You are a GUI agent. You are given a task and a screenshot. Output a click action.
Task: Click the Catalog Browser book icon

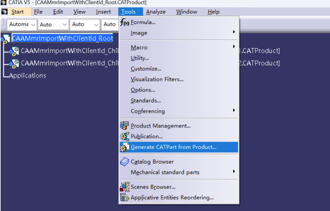click(x=124, y=162)
